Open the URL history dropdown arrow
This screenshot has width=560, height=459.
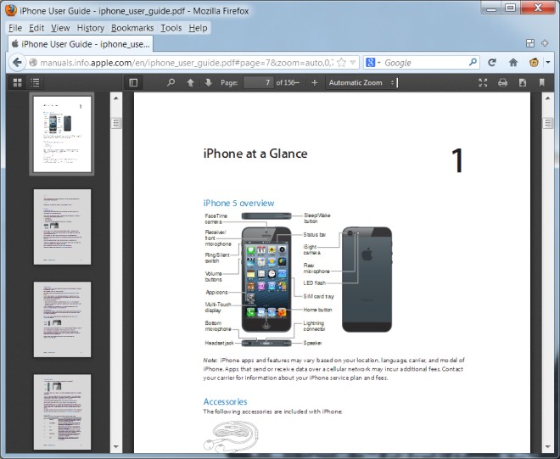[x=353, y=63]
